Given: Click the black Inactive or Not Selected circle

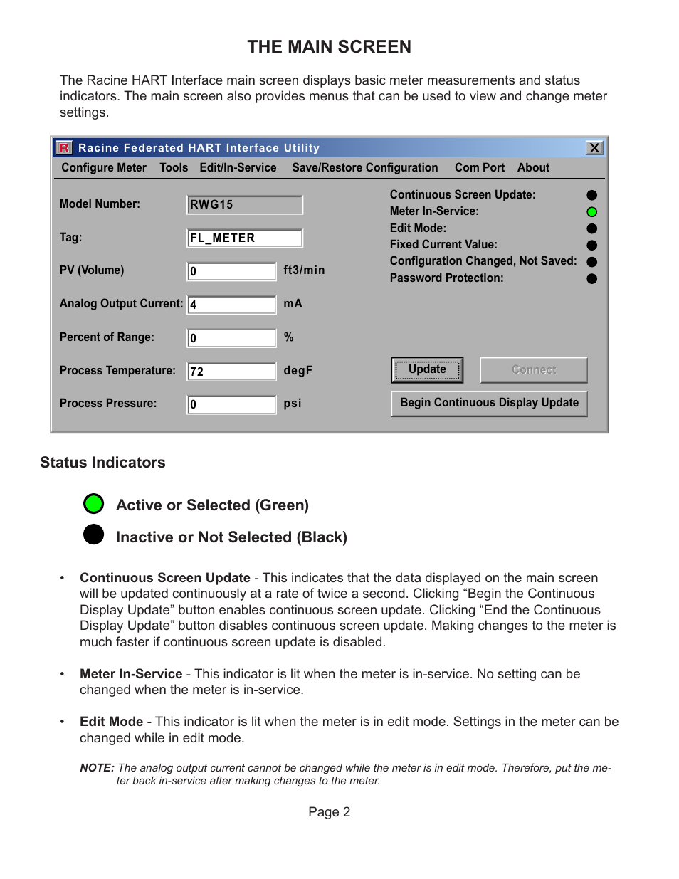Looking at the screenshot, I should click(x=93, y=535).
